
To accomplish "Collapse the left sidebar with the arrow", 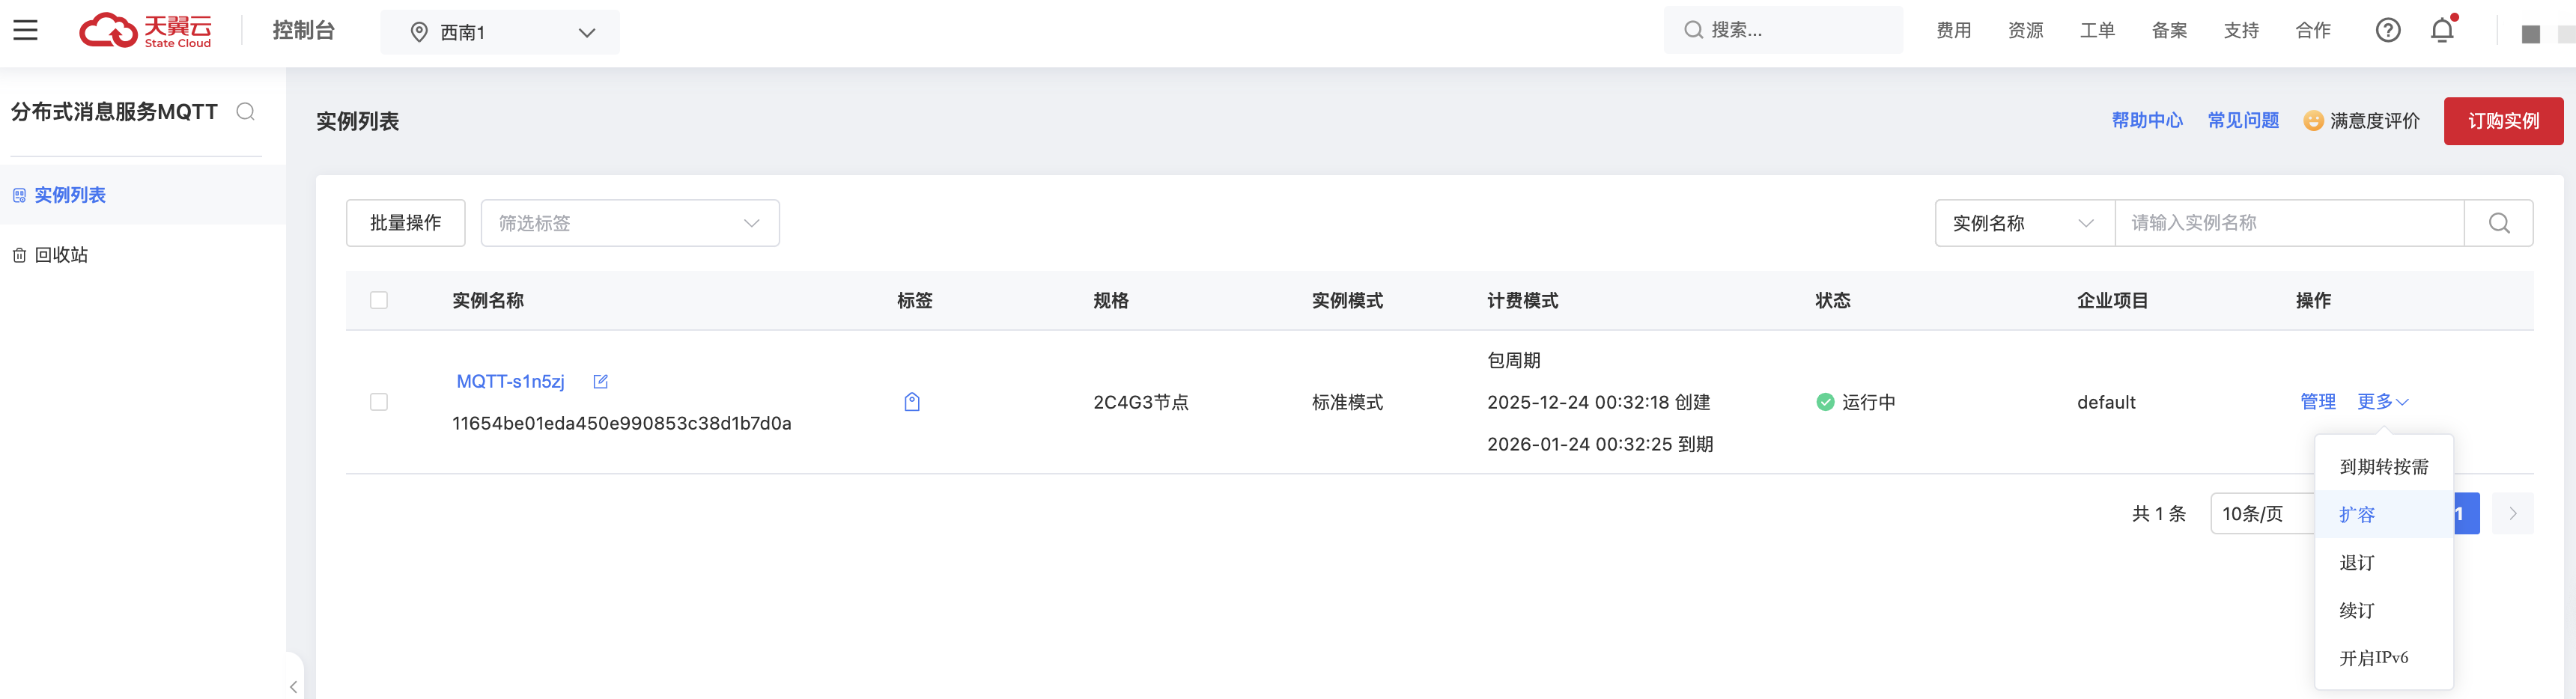I will 293,686.
